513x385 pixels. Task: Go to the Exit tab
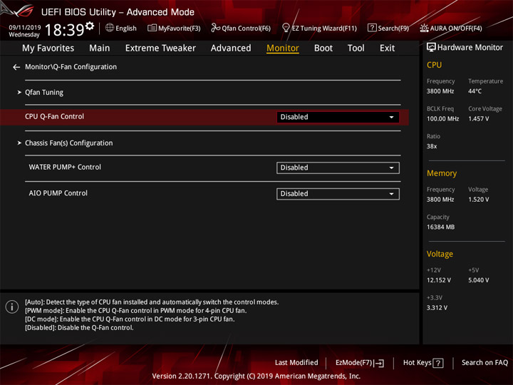click(x=387, y=48)
